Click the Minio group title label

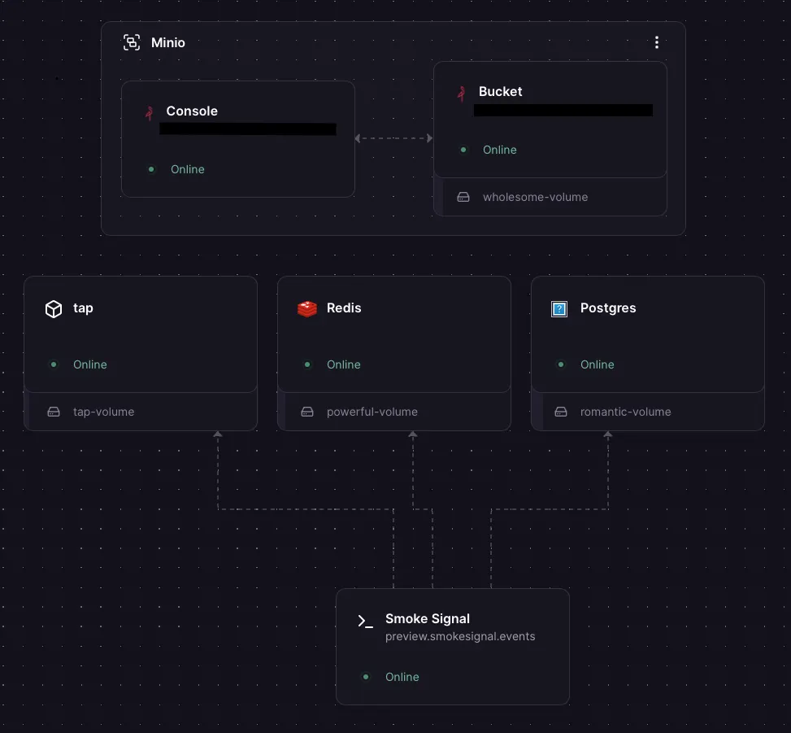point(168,42)
